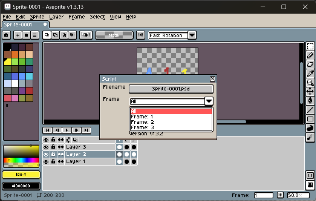Click the palette sort arrow icon
Viewport: 316px width, 201px height.
point(18,35)
